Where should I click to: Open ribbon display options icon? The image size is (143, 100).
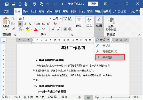point(106,4)
